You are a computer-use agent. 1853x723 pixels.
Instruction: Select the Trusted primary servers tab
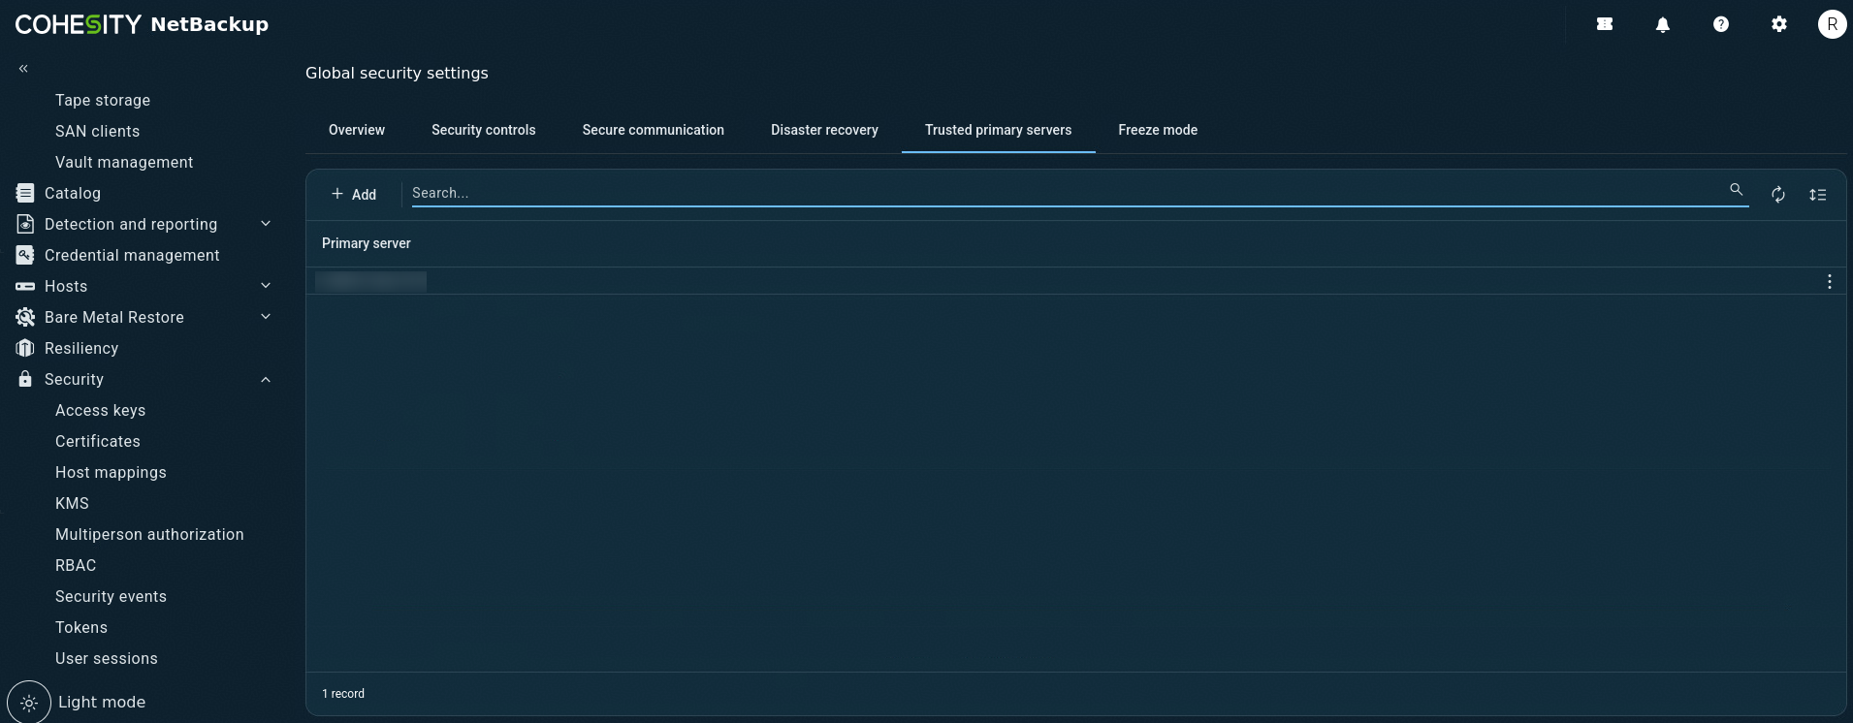(999, 130)
